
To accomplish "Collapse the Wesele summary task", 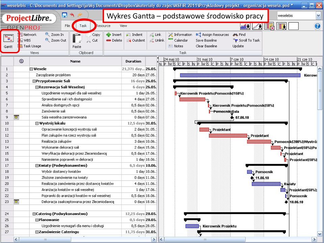I will (31, 69).
